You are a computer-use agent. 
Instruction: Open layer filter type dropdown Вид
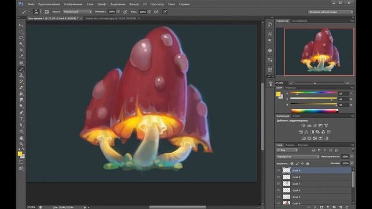coord(287,150)
